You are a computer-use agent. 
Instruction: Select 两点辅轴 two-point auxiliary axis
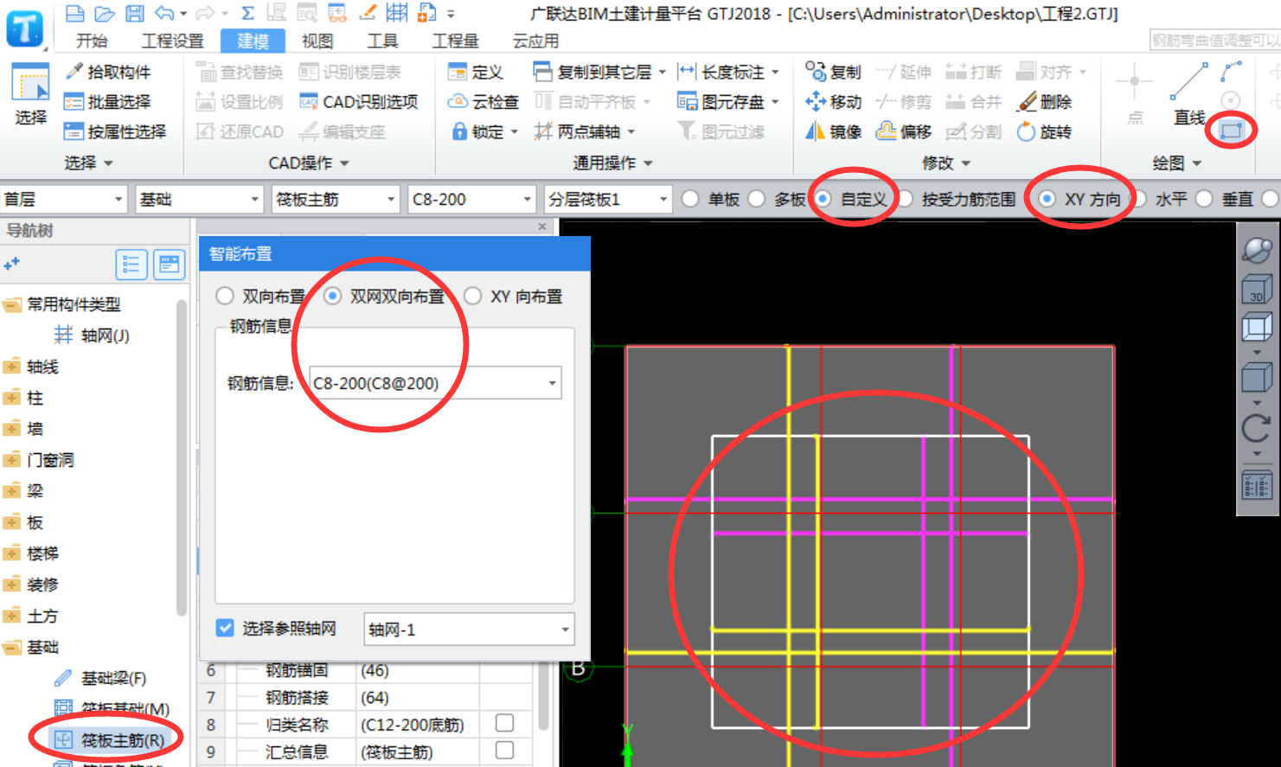coord(584,131)
